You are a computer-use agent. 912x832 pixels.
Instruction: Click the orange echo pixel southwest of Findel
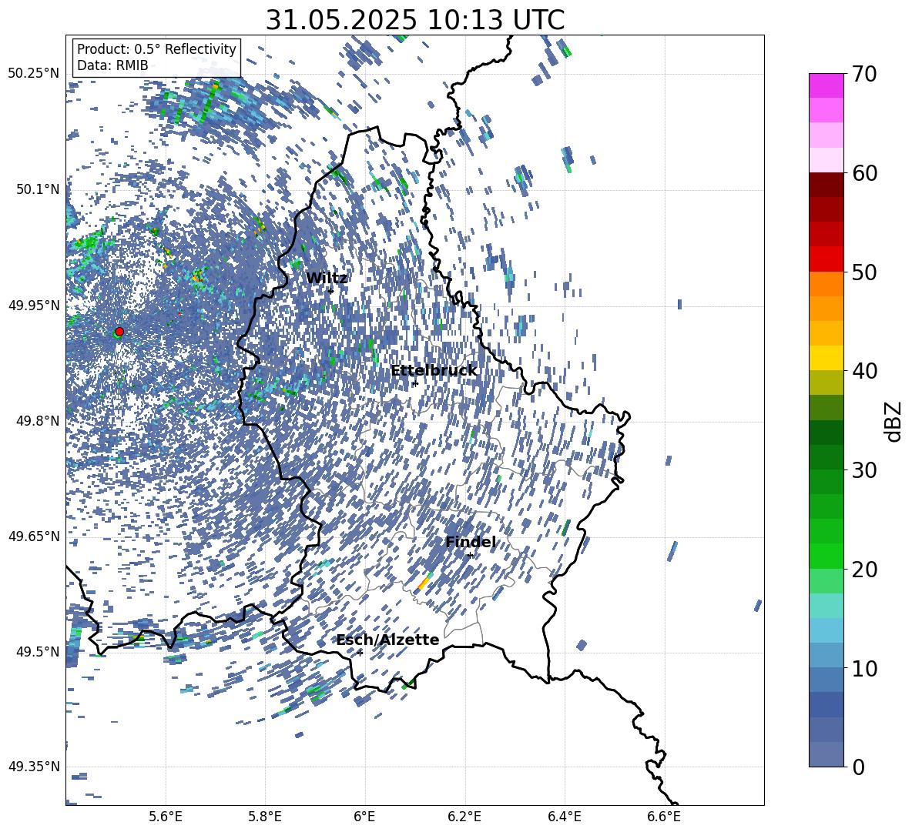tap(424, 583)
